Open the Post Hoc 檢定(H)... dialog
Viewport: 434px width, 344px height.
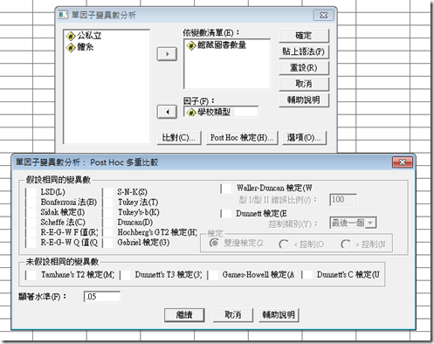point(242,138)
